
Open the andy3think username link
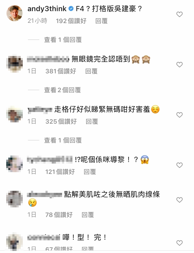click(47, 9)
